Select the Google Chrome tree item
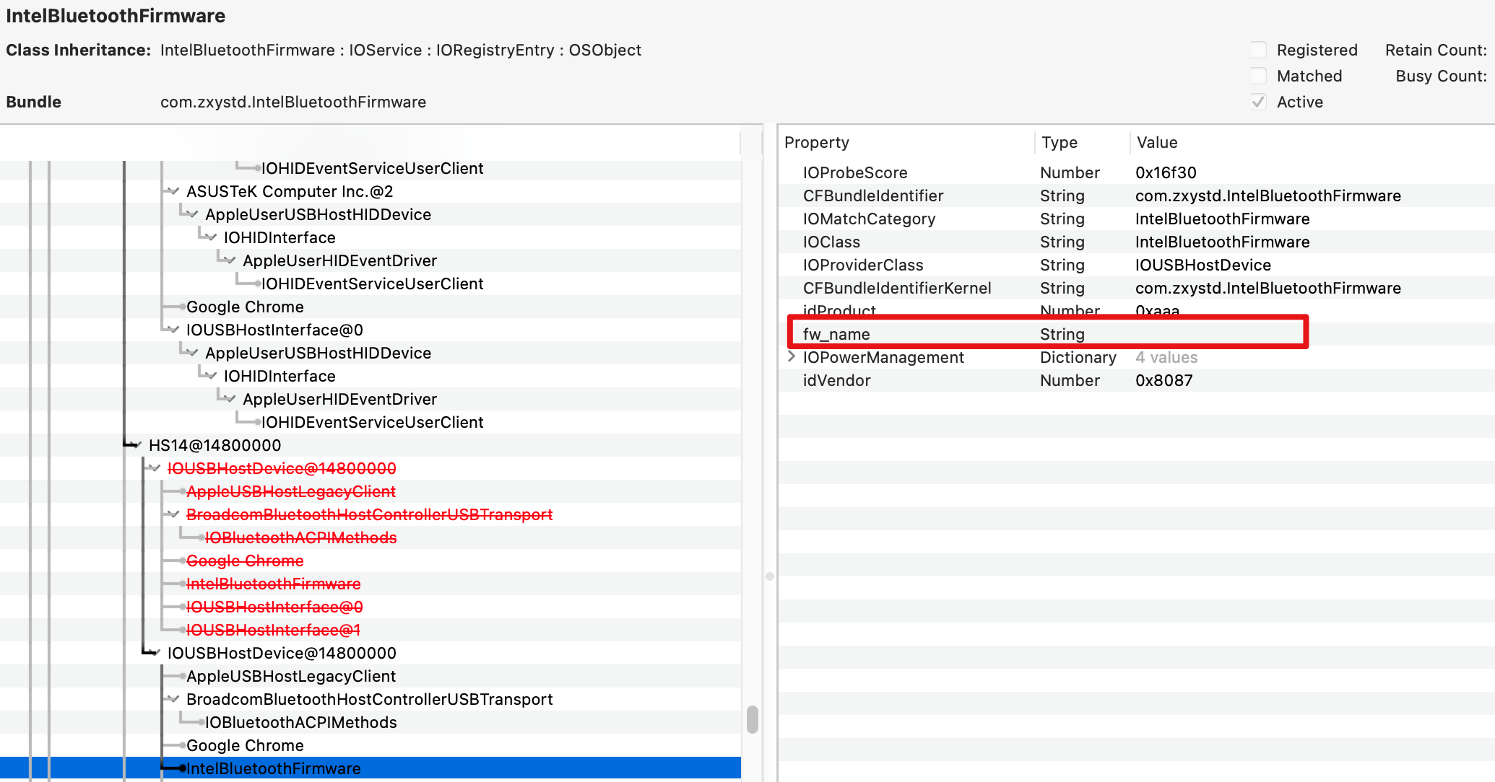 tap(246, 307)
